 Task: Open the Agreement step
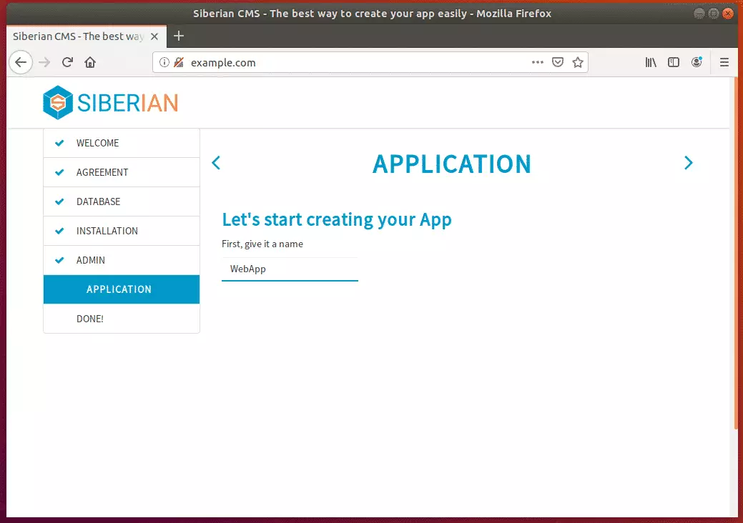coord(122,172)
